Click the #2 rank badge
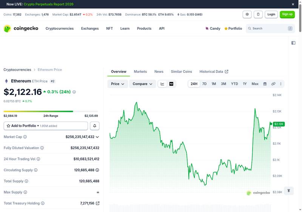Image resolution: width=302 pixels, height=212 pixels. click(x=52, y=81)
